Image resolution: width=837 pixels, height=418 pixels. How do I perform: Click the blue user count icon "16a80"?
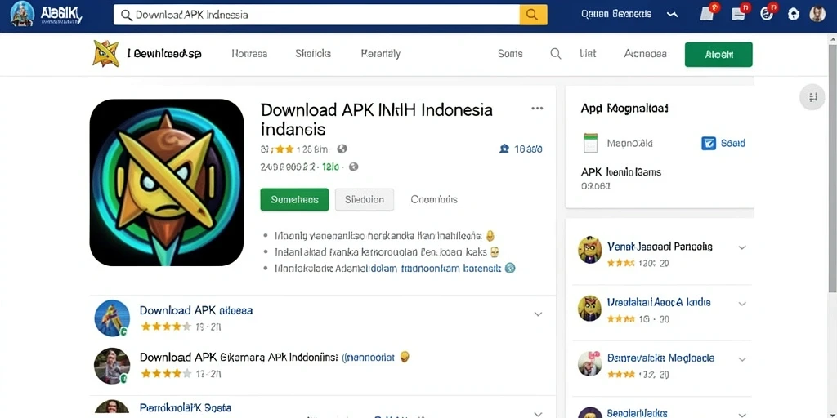point(521,149)
